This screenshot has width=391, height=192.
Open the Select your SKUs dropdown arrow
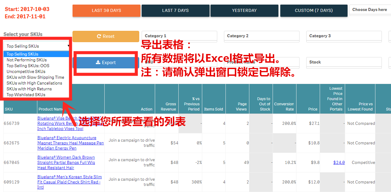pyautogui.click(x=68, y=45)
